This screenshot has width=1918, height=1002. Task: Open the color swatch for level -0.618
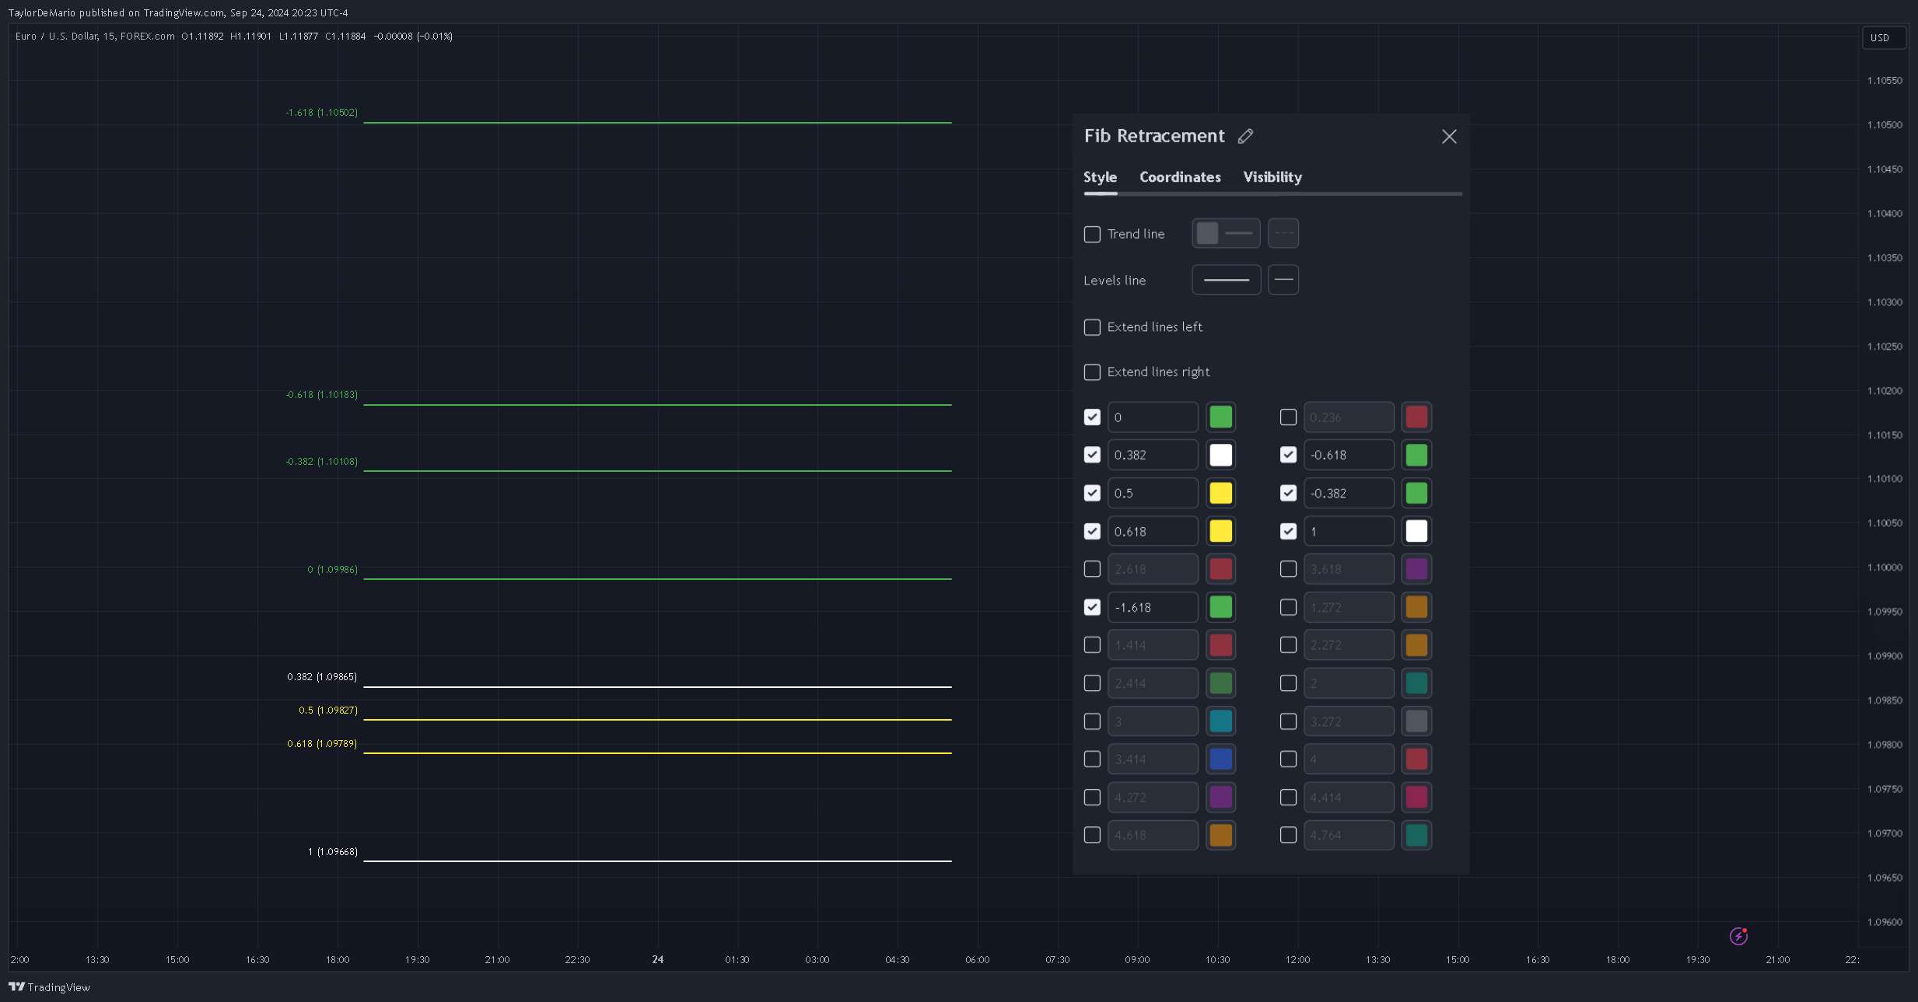point(1416,455)
